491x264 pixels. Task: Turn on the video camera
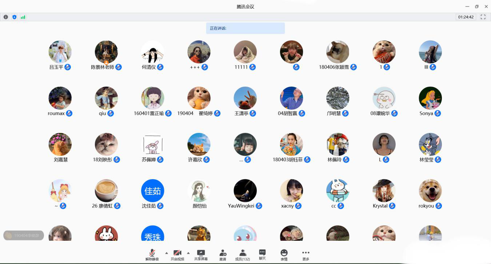(x=177, y=255)
